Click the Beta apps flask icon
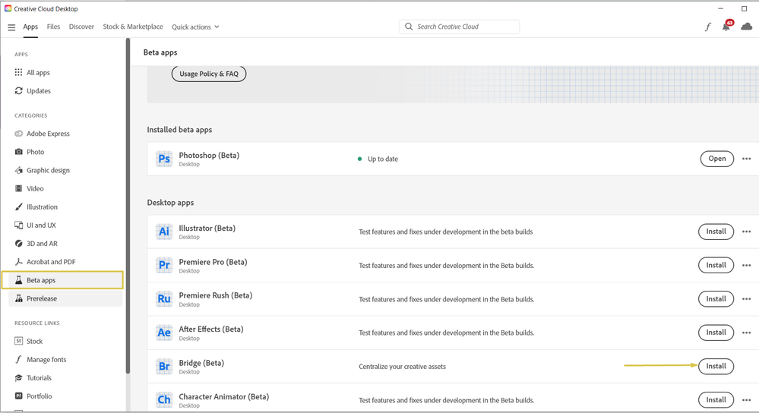 point(18,280)
